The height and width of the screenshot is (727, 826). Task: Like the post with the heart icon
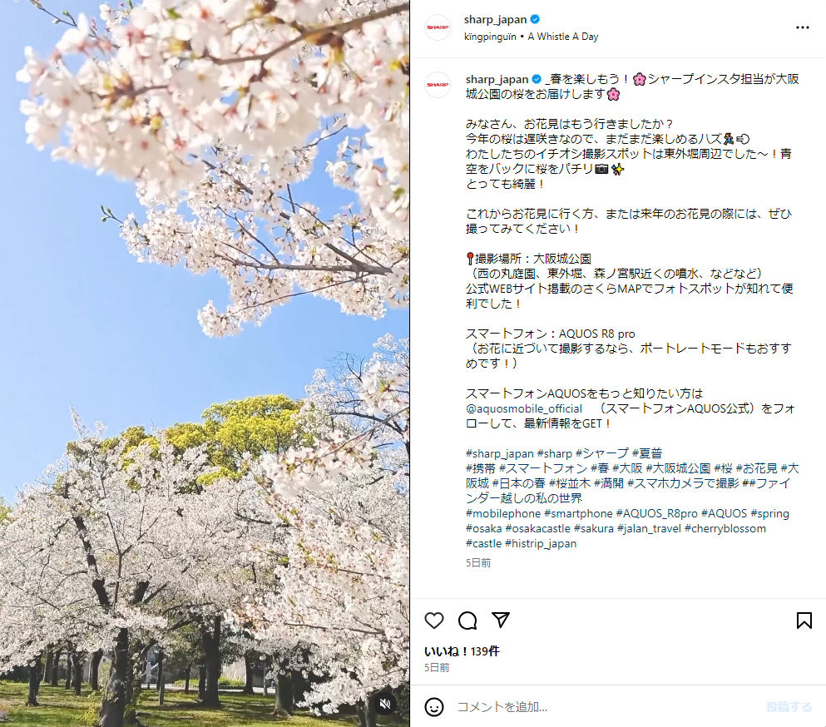point(434,621)
